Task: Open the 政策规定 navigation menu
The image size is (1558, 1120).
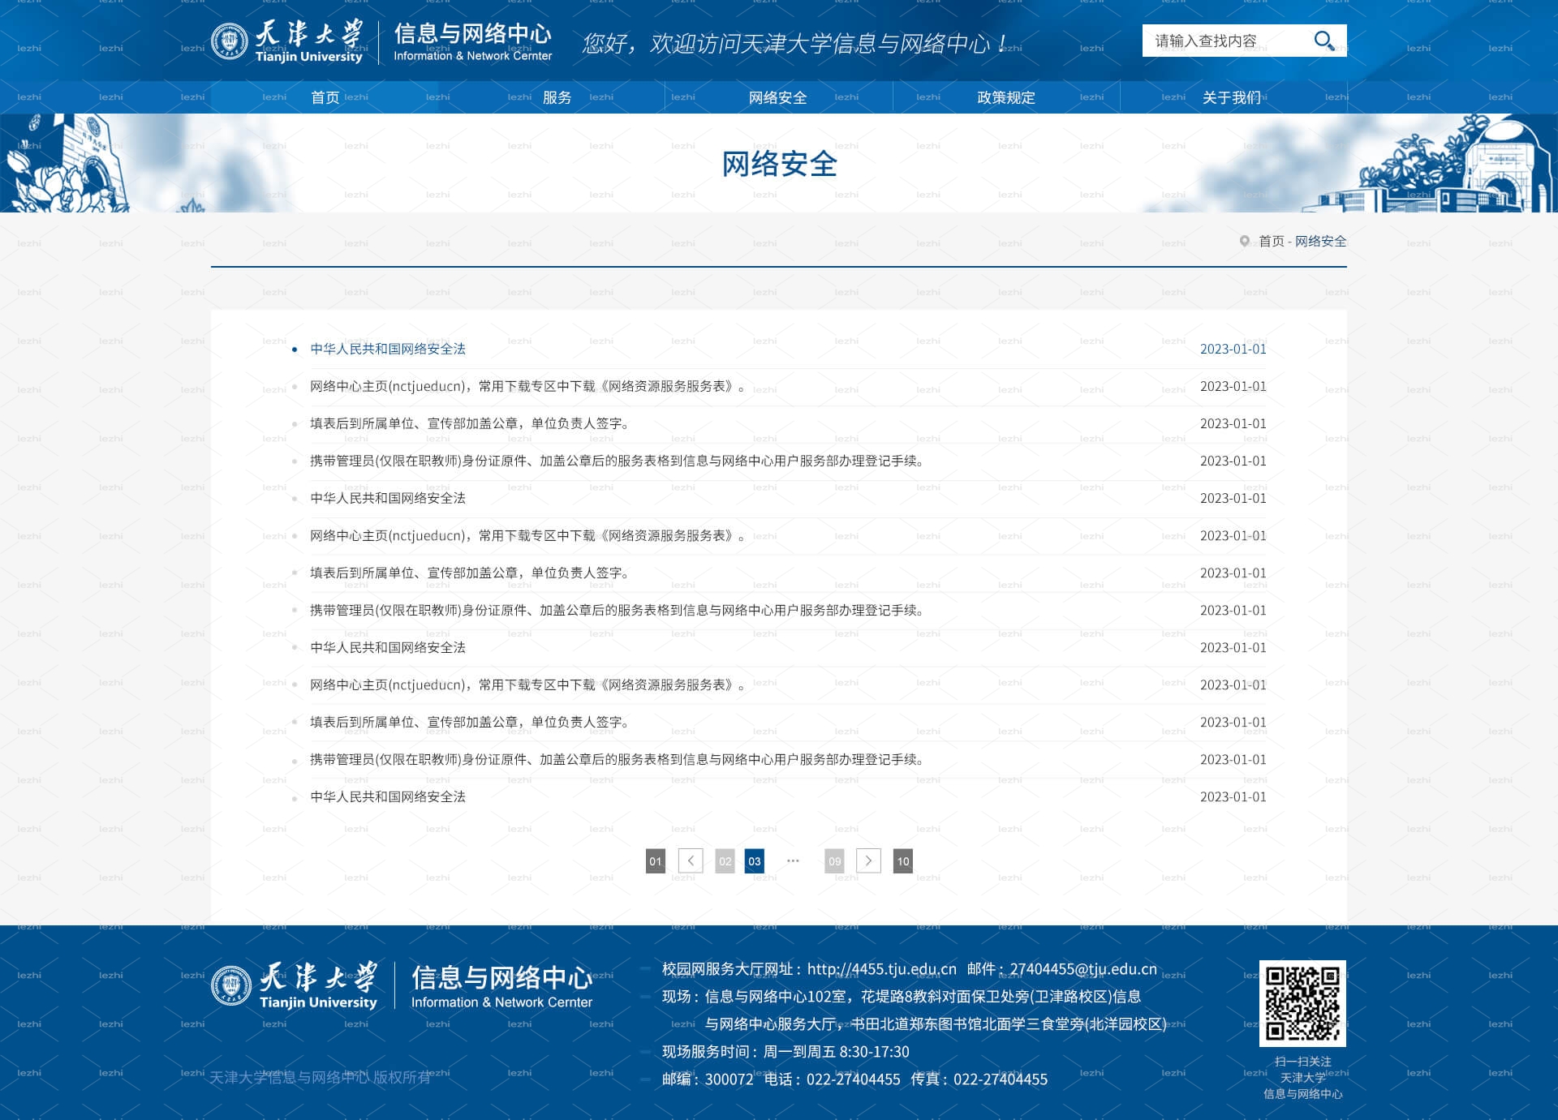Action: coord(1006,97)
